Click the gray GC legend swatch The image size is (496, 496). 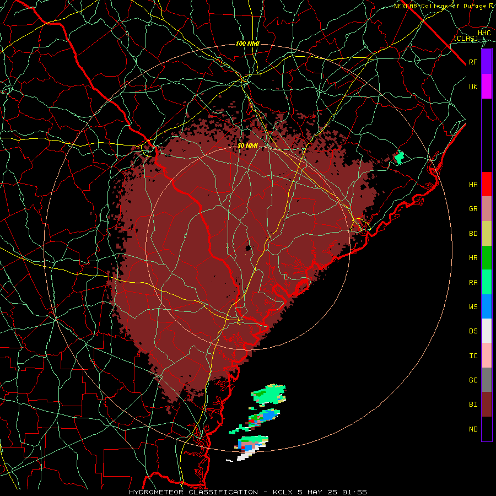coord(487,380)
